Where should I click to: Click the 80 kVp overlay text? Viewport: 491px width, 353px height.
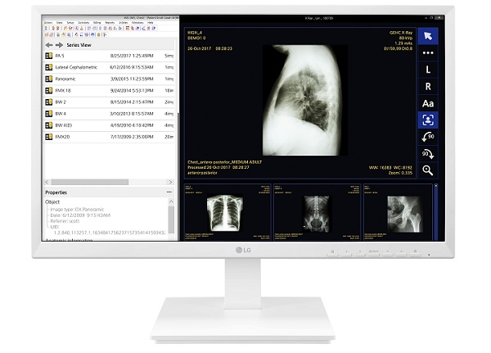coord(406,38)
